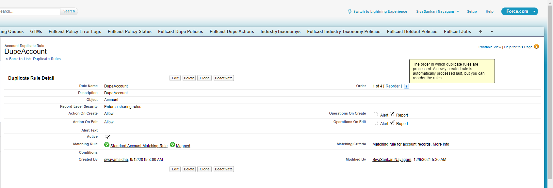Click 'Enforce sharing rules' text

[122, 107]
